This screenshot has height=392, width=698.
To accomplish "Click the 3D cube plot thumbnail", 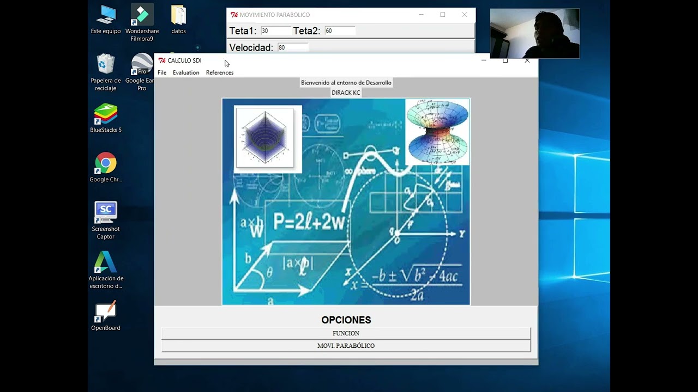I will [267, 139].
